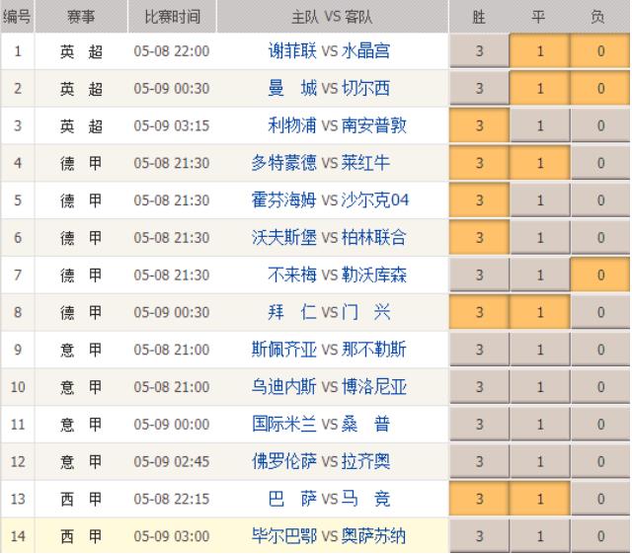Click the time 05-09 02:45 in row 12
This screenshot has width=632, height=555.
click(x=172, y=461)
